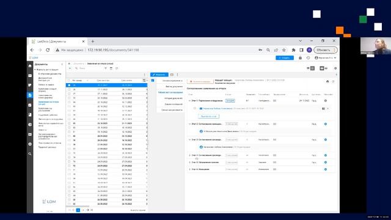Open the mail envelope section in the sidebar
The width and height of the screenshot is (391, 220).
(x=30, y=76)
